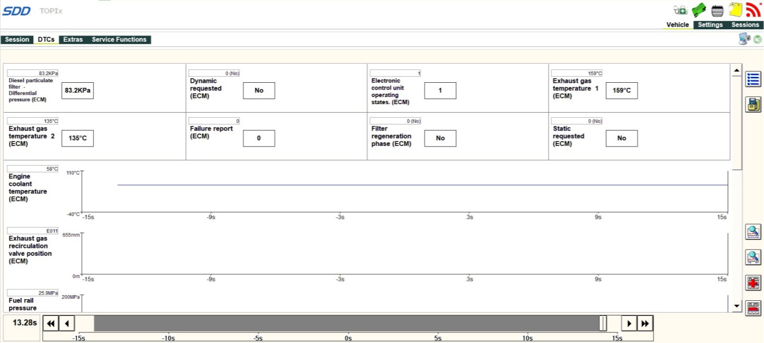Open the blue signal list icon
This screenshot has width=764, height=343.
[x=753, y=79]
